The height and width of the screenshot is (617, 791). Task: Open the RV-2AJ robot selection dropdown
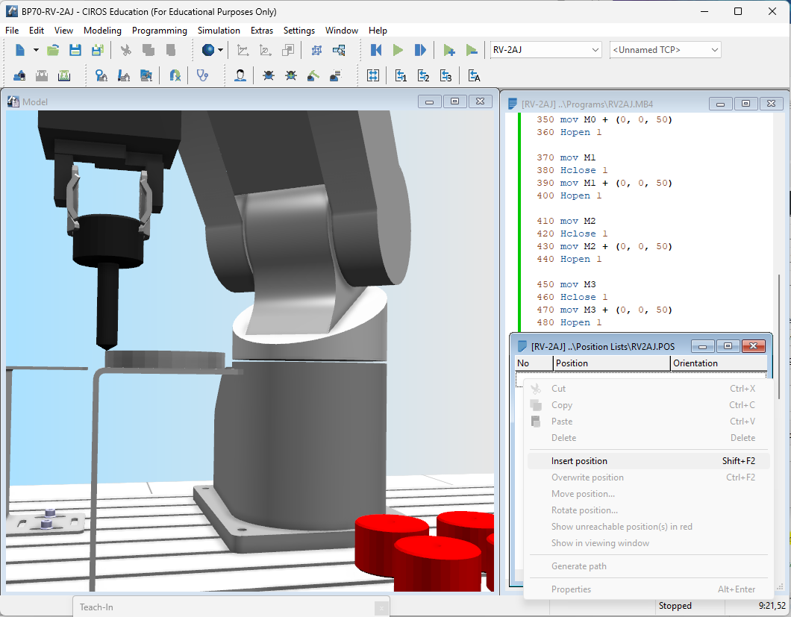click(x=545, y=50)
